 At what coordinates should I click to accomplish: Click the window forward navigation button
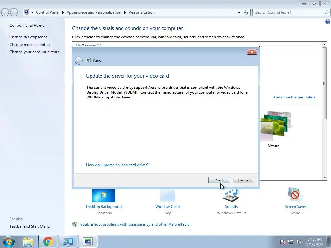coord(14,13)
